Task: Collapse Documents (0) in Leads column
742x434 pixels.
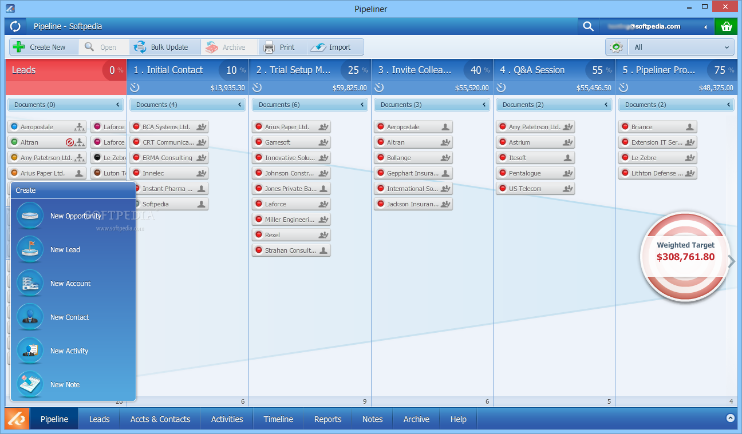Action: pyautogui.click(x=117, y=105)
